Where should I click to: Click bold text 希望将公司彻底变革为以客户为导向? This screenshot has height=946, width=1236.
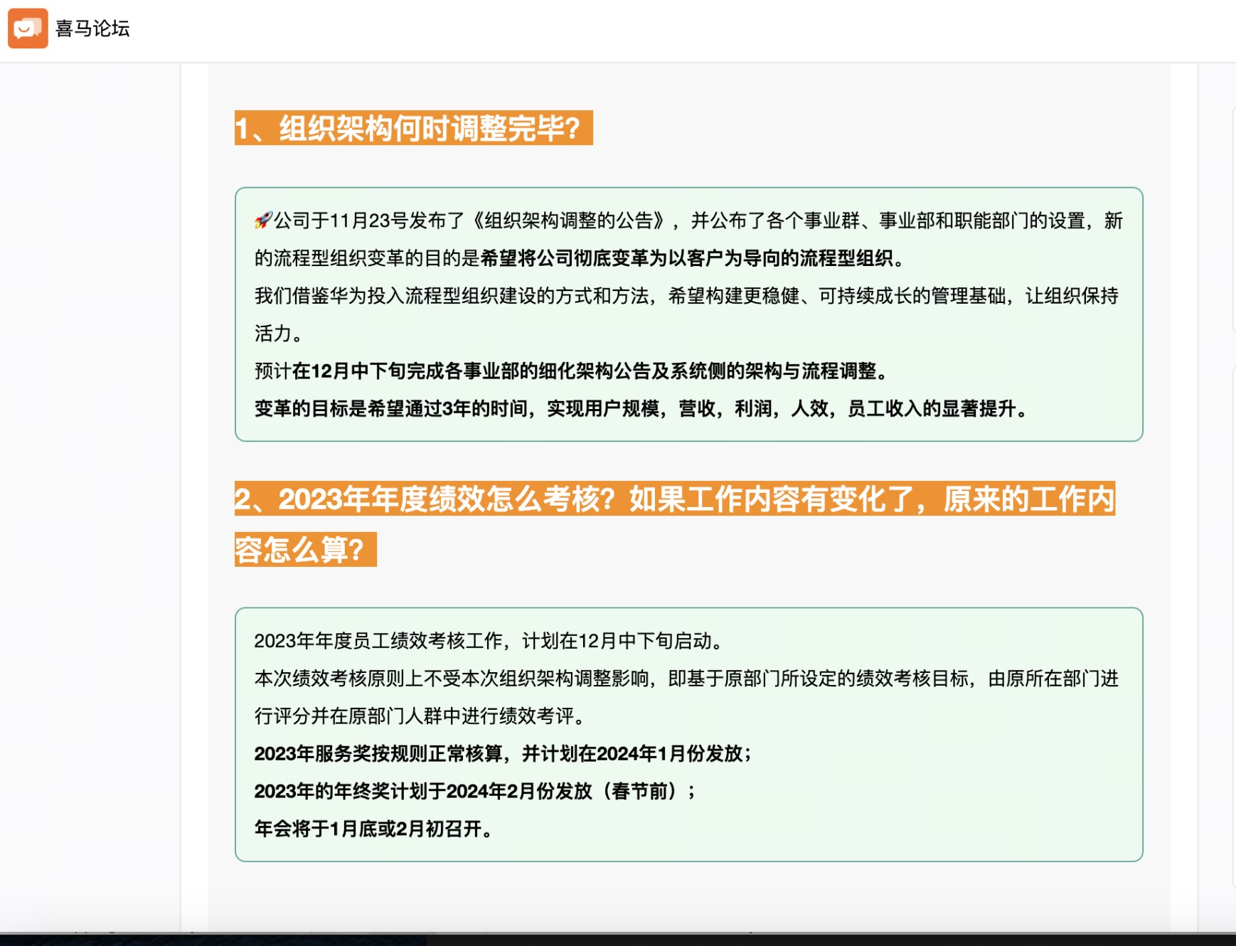686,258
